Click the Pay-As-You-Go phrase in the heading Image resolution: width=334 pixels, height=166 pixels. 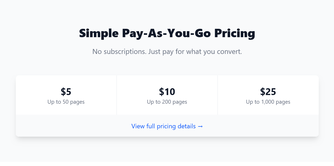coord(166,34)
